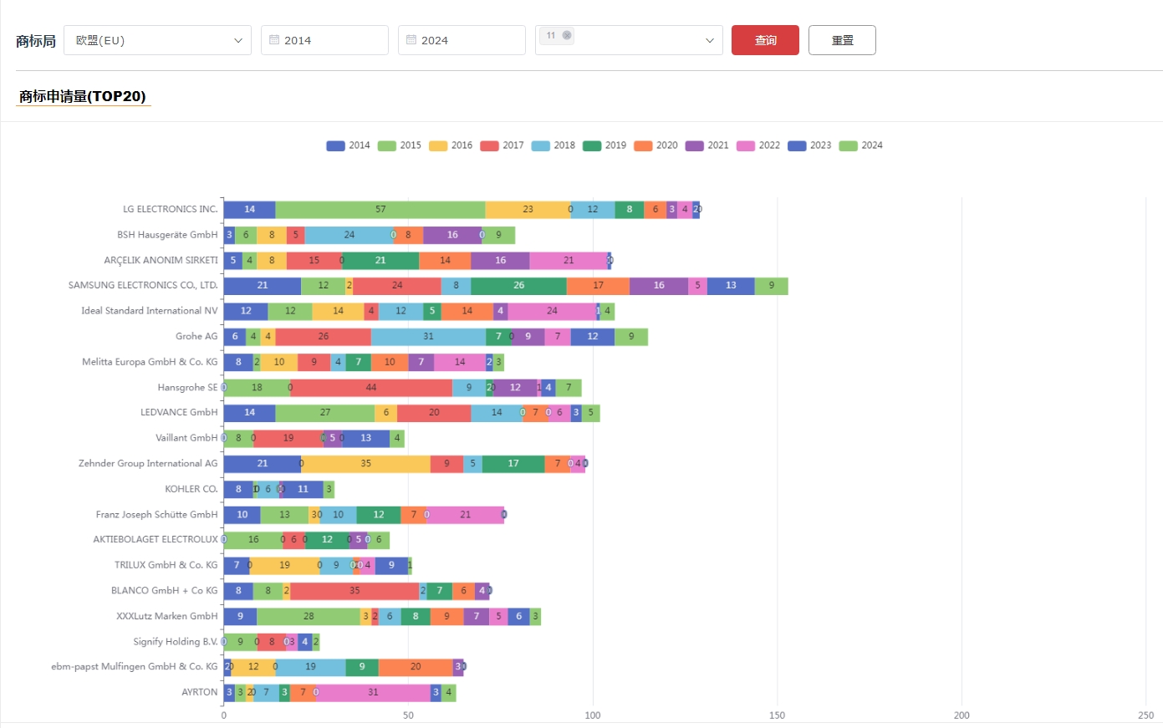This screenshot has width=1163, height=728.
Task: Click the 2014 start year input field
Action: tap(331, 40)
